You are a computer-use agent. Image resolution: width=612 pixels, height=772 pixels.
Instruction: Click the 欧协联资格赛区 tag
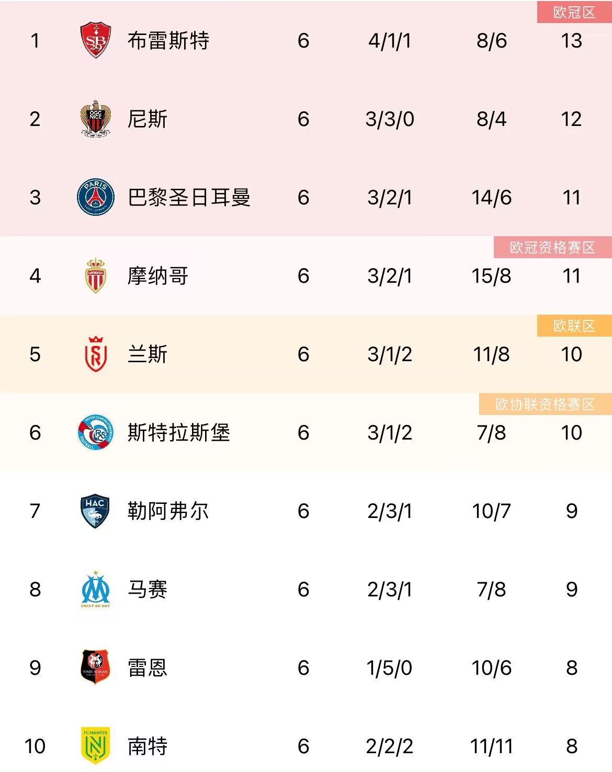coord(545,404)
